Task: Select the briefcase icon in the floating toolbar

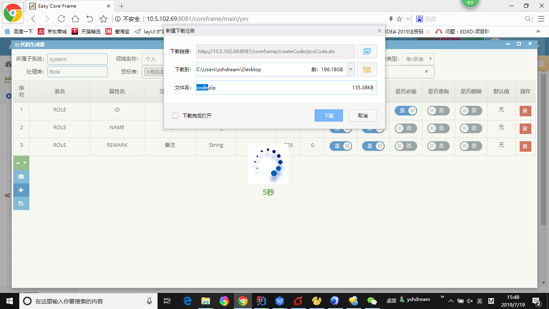Action: click(21, 176)
